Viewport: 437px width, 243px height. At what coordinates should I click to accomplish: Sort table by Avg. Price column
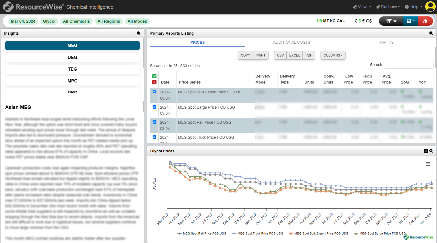click(389, 79)
